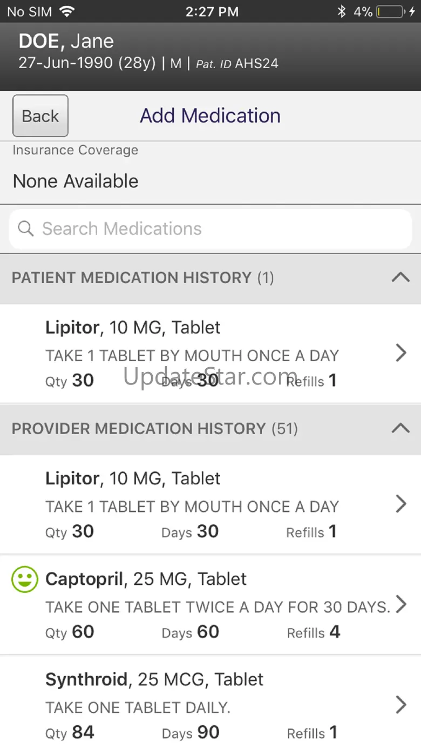
Task: Tap the green smiley icon beside Captopril
Action: pyautogui.click(x=25, y=579)
